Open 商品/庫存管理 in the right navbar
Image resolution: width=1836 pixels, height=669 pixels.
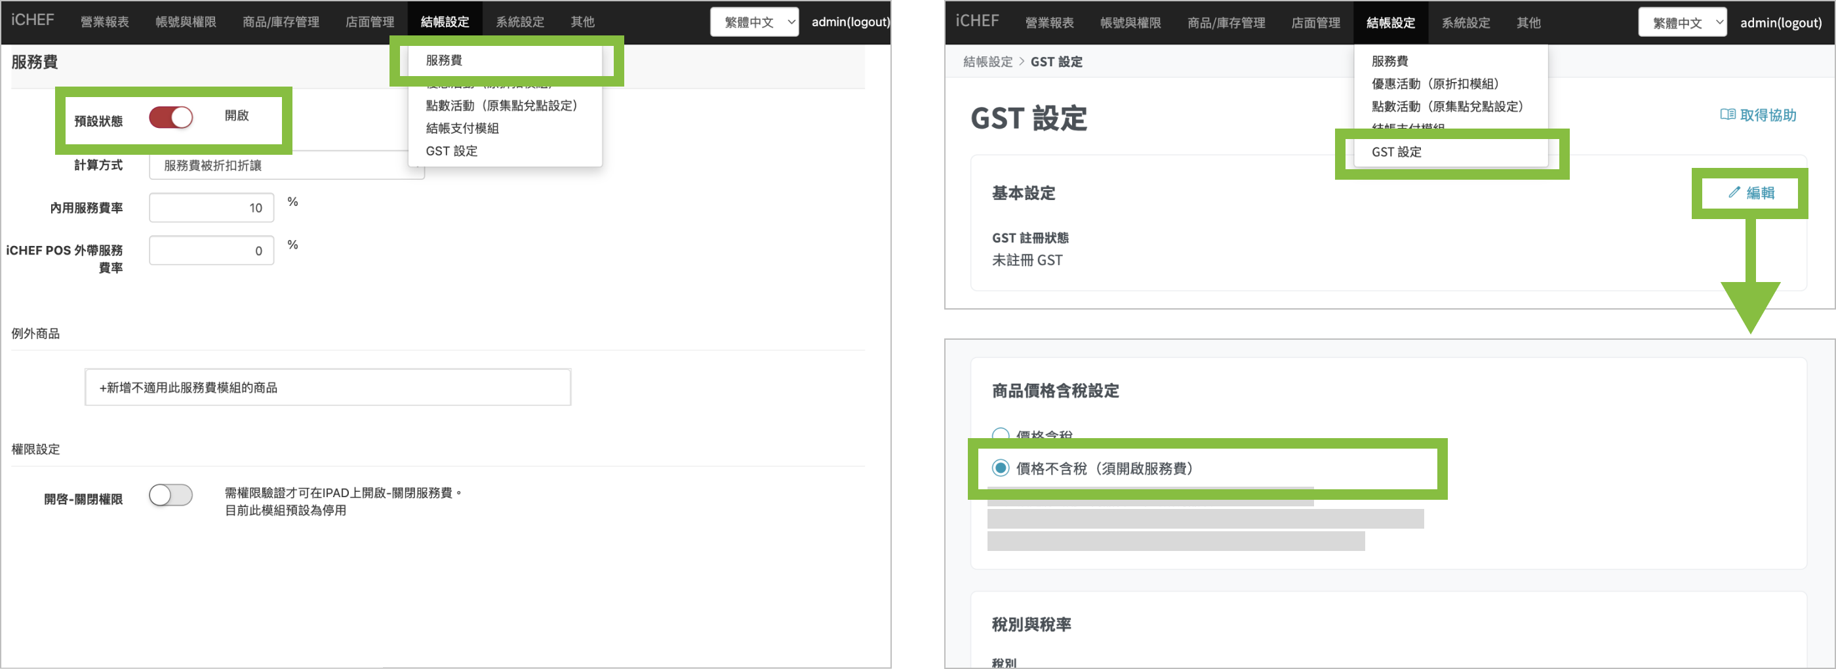click(x=1226, y=23)
